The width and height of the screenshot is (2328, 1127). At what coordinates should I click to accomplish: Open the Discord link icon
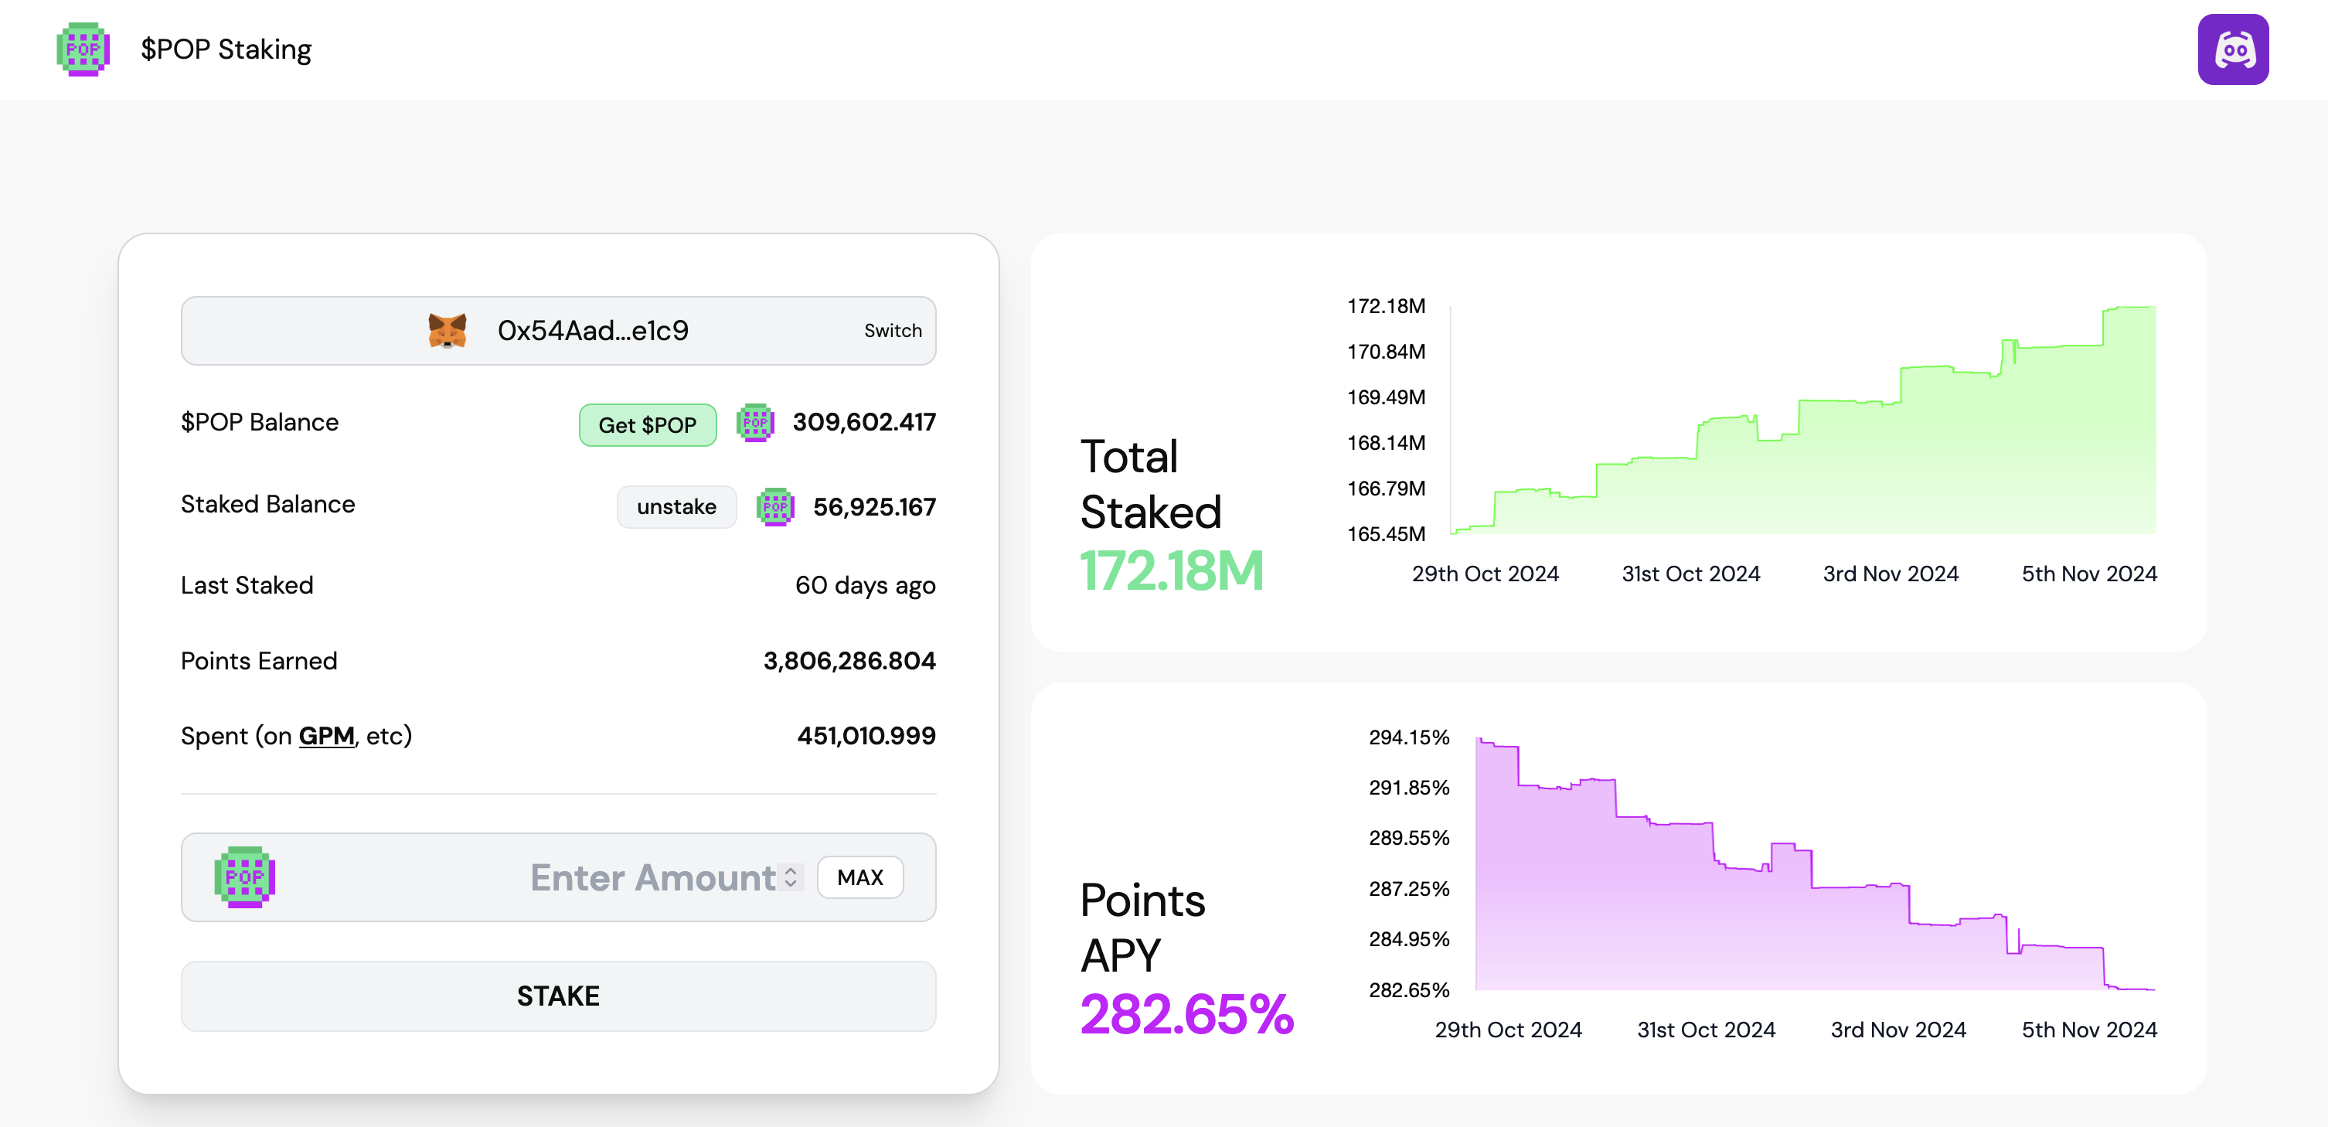tap(2232, 49)
